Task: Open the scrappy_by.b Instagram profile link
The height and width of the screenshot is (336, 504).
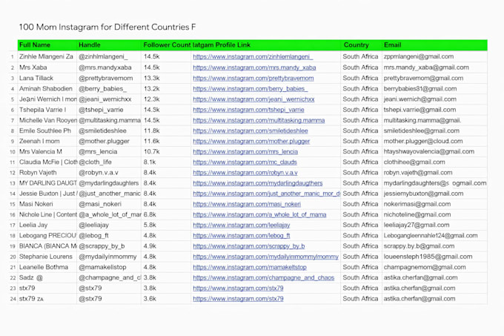Action: [249, 246]
